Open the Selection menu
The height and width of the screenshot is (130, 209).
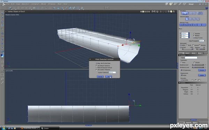[25, 4]
